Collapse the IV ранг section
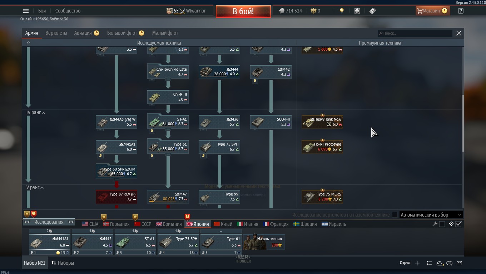The height and width of the screenshot is (274, 486). click(x=36, y=112)
